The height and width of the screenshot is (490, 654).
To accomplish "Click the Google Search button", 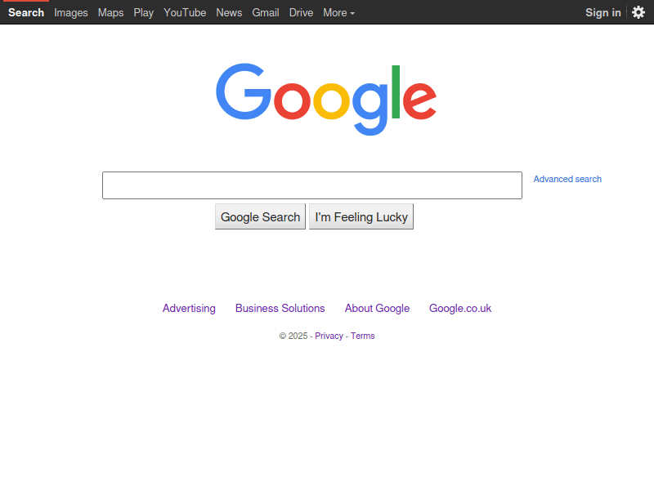I will click(x=260, y=216).
